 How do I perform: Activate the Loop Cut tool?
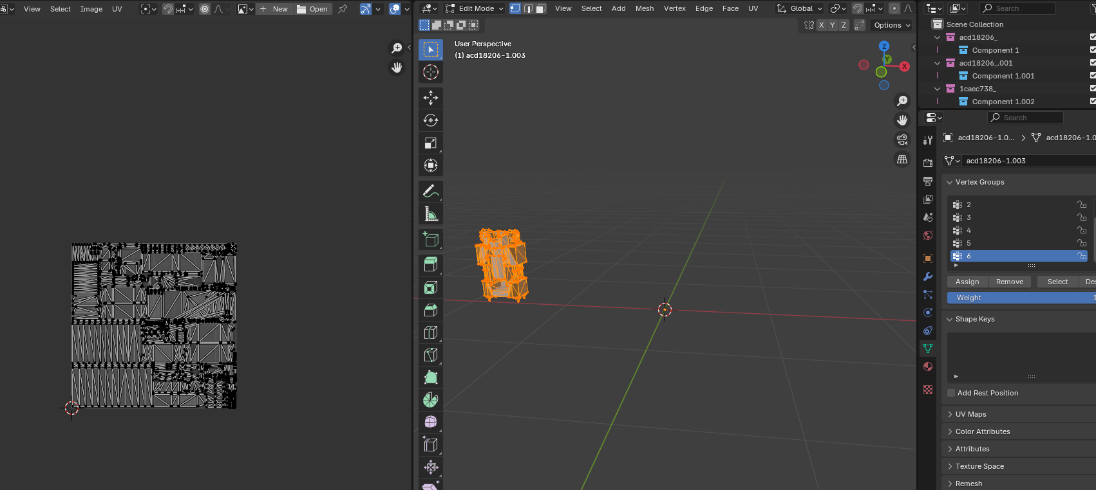tap(431, 332)
